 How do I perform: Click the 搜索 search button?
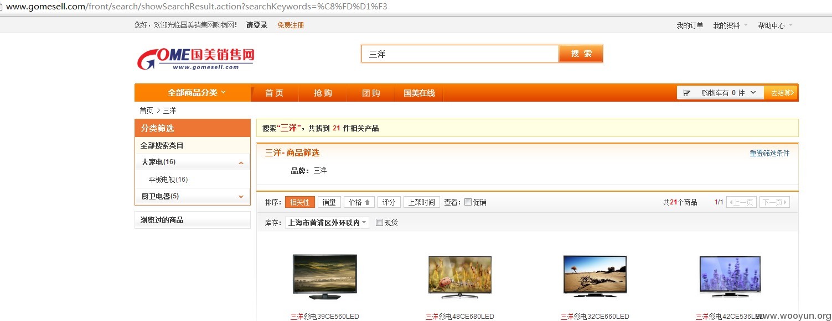pyautogui.click(x=581, y=54)
